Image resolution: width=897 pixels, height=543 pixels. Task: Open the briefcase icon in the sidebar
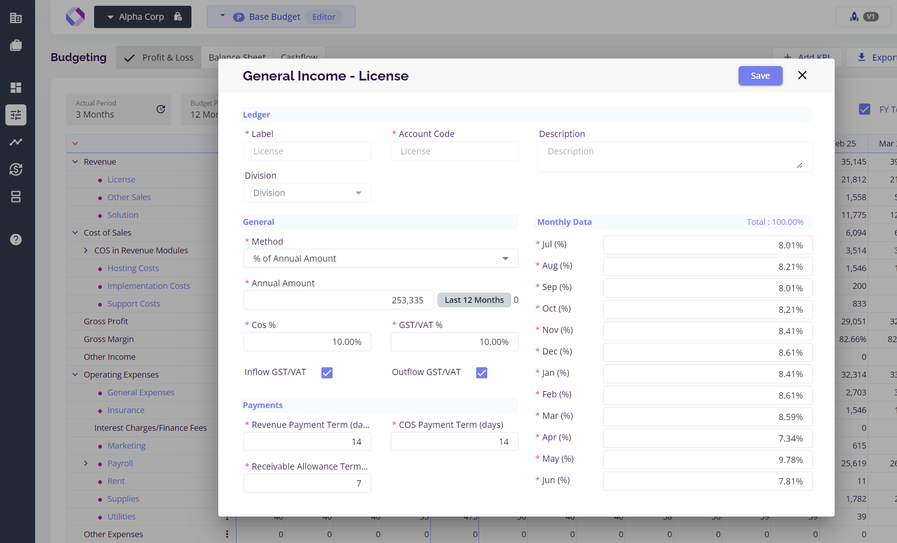tap(16, 45)
